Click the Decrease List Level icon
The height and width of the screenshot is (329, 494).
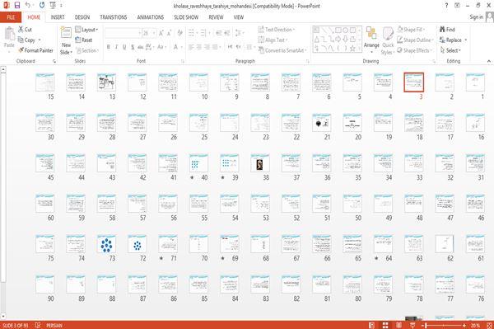(x=219, y=33)
